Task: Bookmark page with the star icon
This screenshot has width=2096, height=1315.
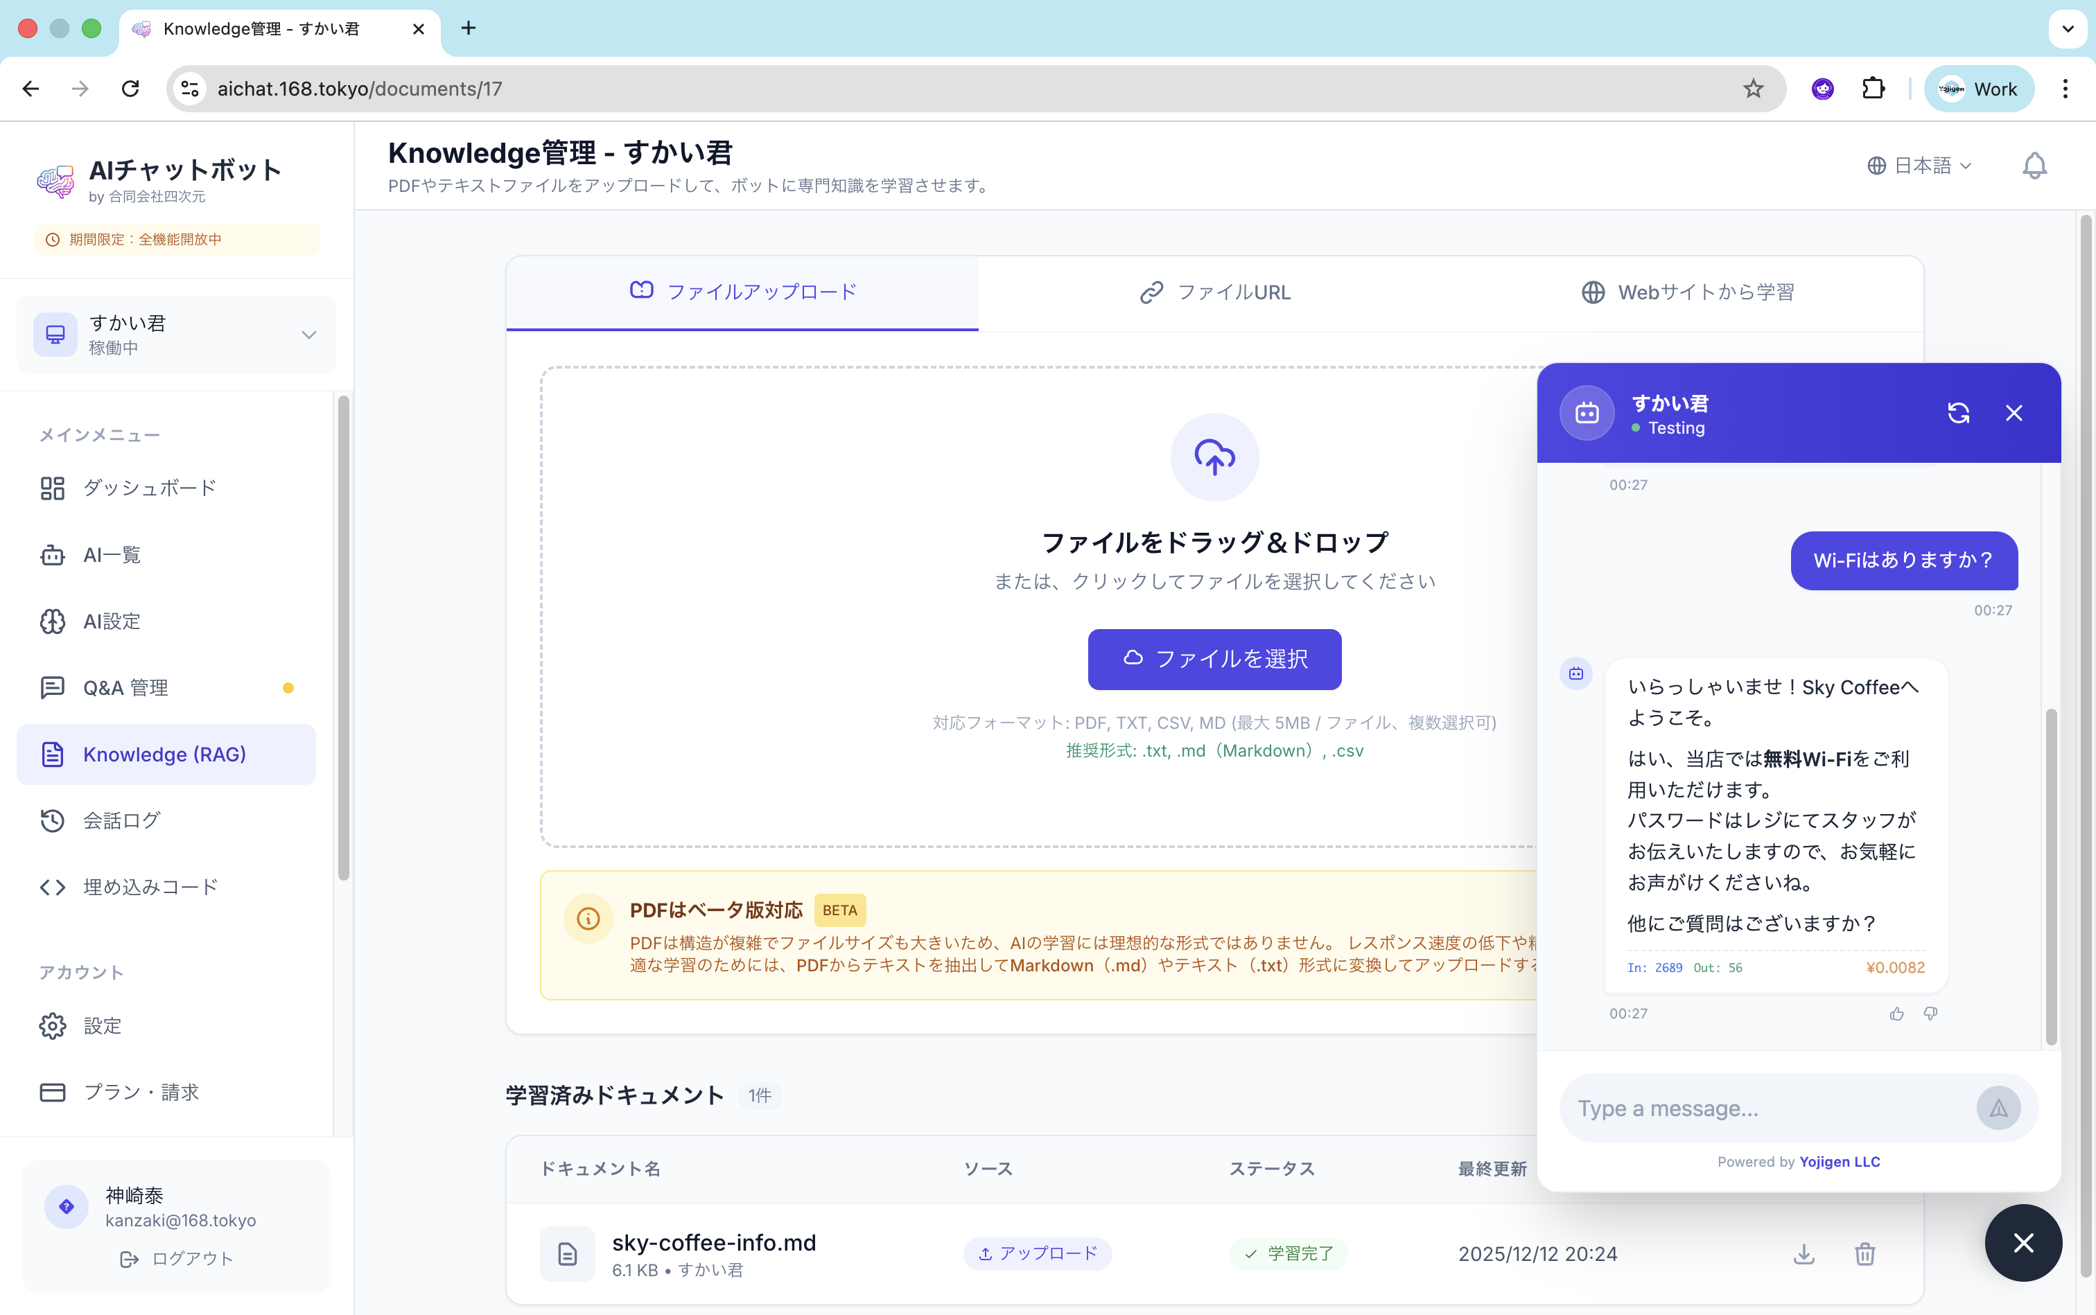Action: tap(1752, 89)
